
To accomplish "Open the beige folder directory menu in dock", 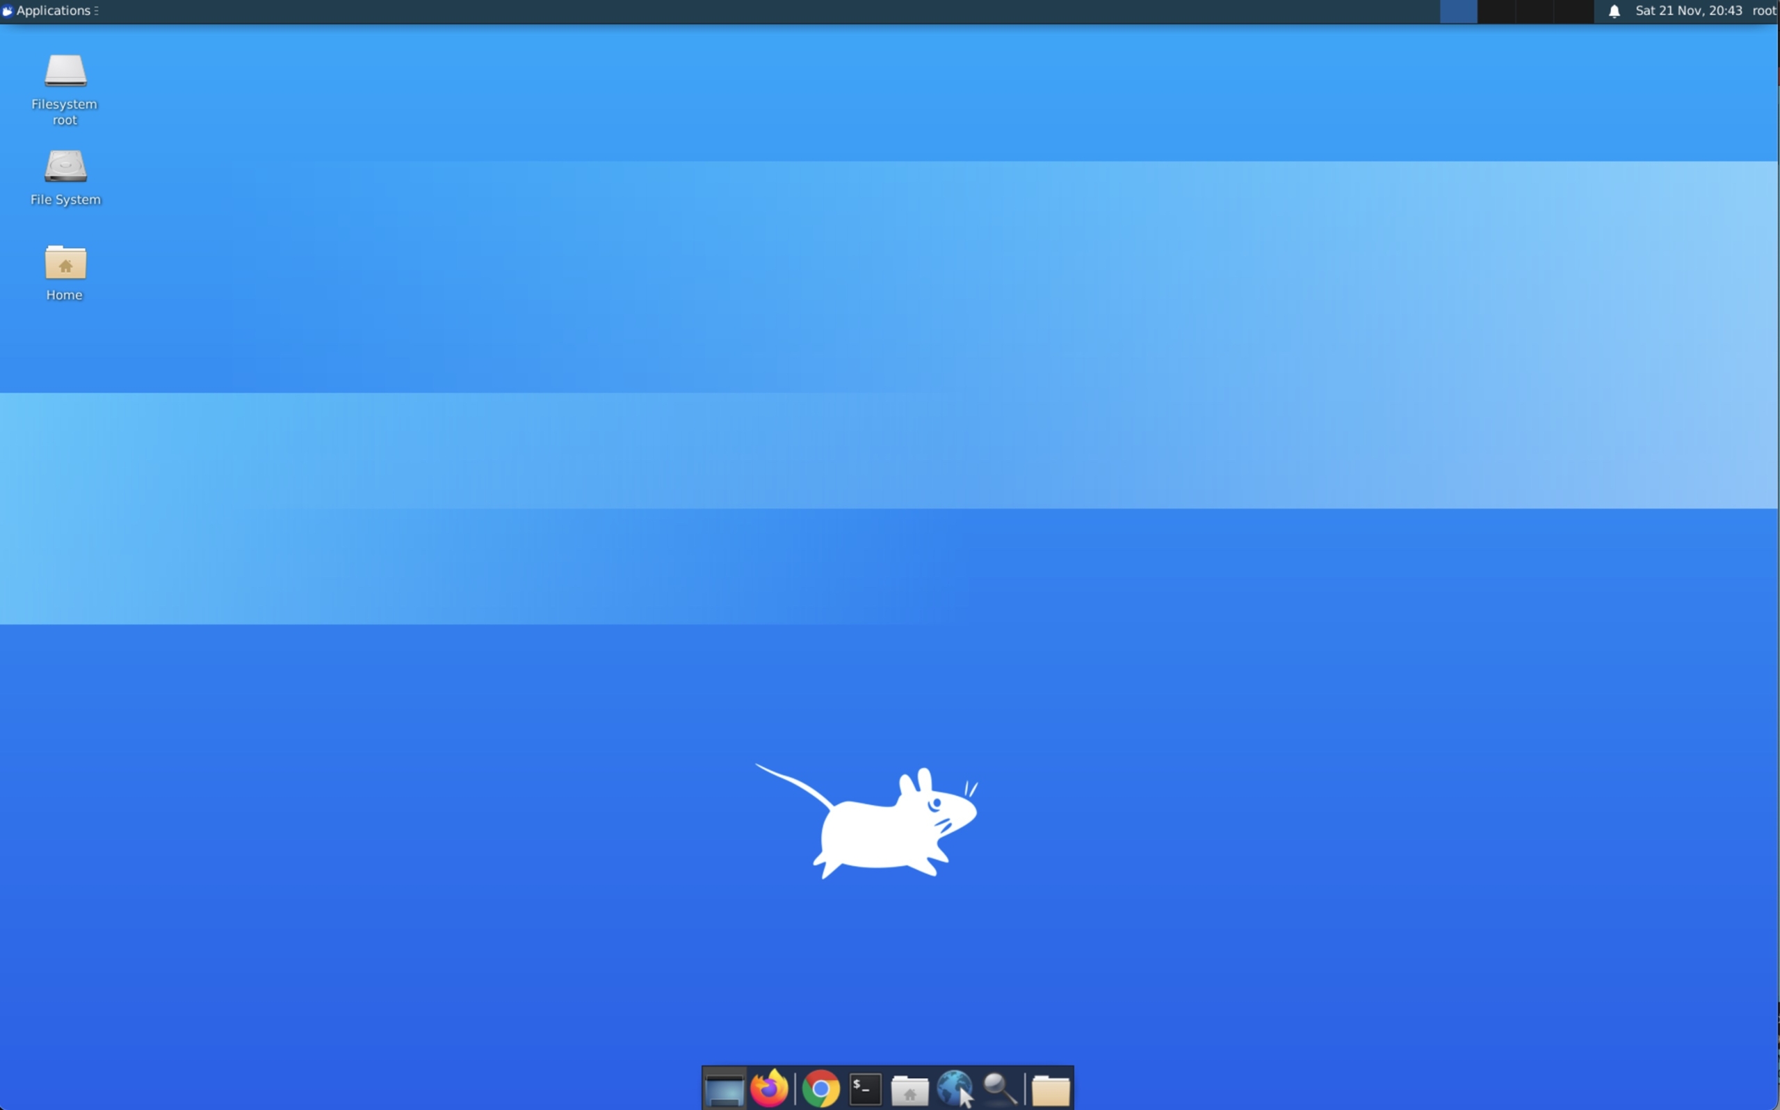I will pos(1050,1089).
